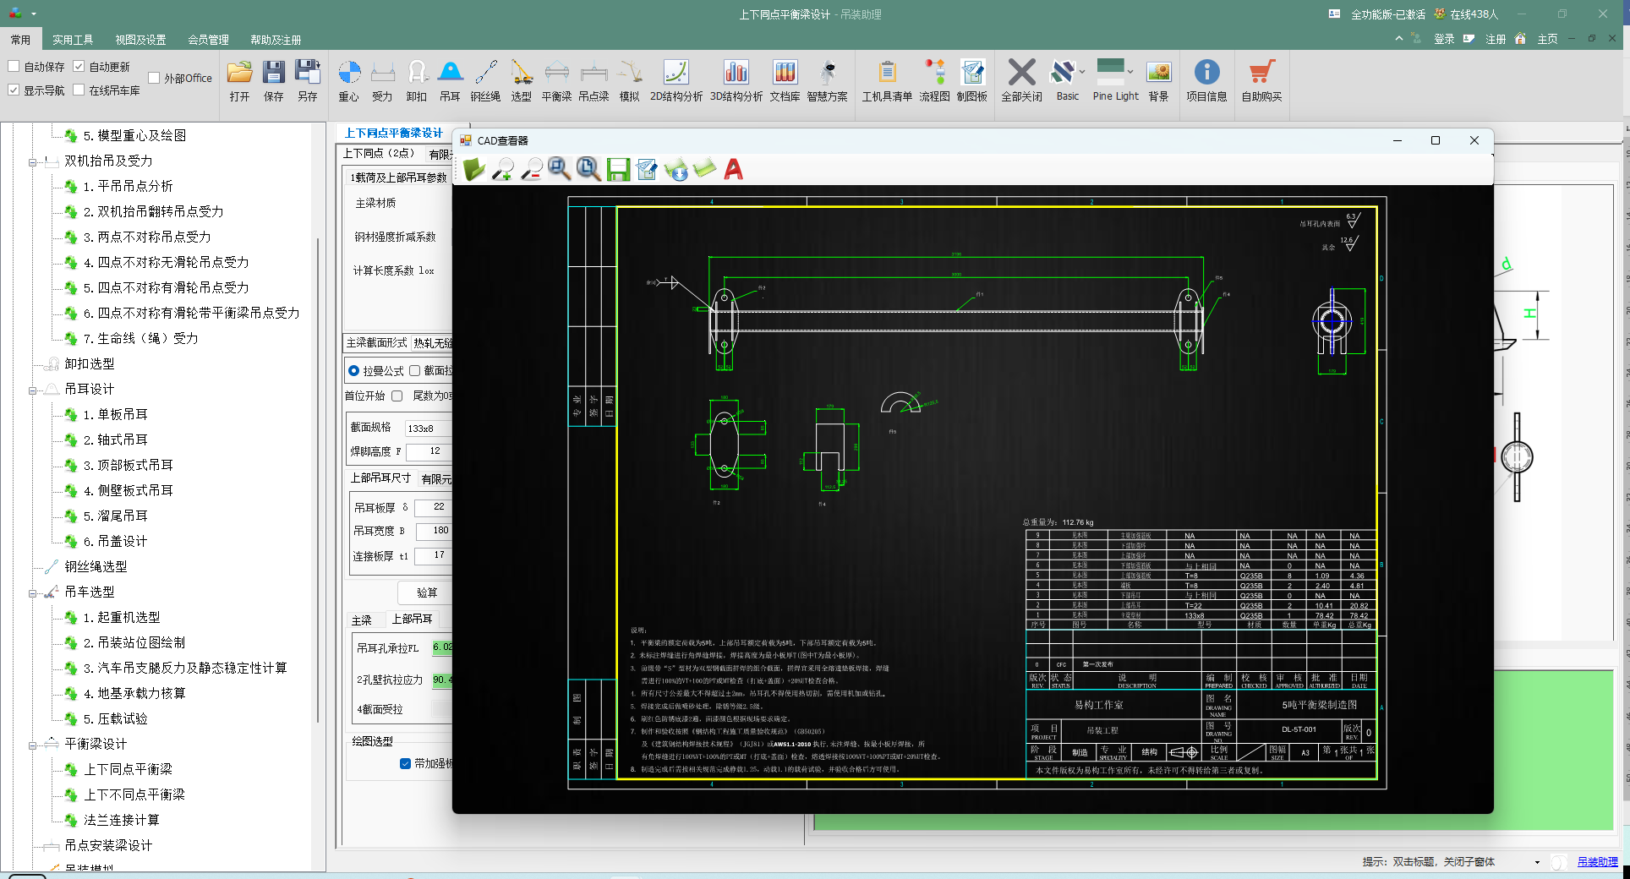Click zoom in icon in CAD viewer
Screen dimensions: 1630x879
point(502,170)
